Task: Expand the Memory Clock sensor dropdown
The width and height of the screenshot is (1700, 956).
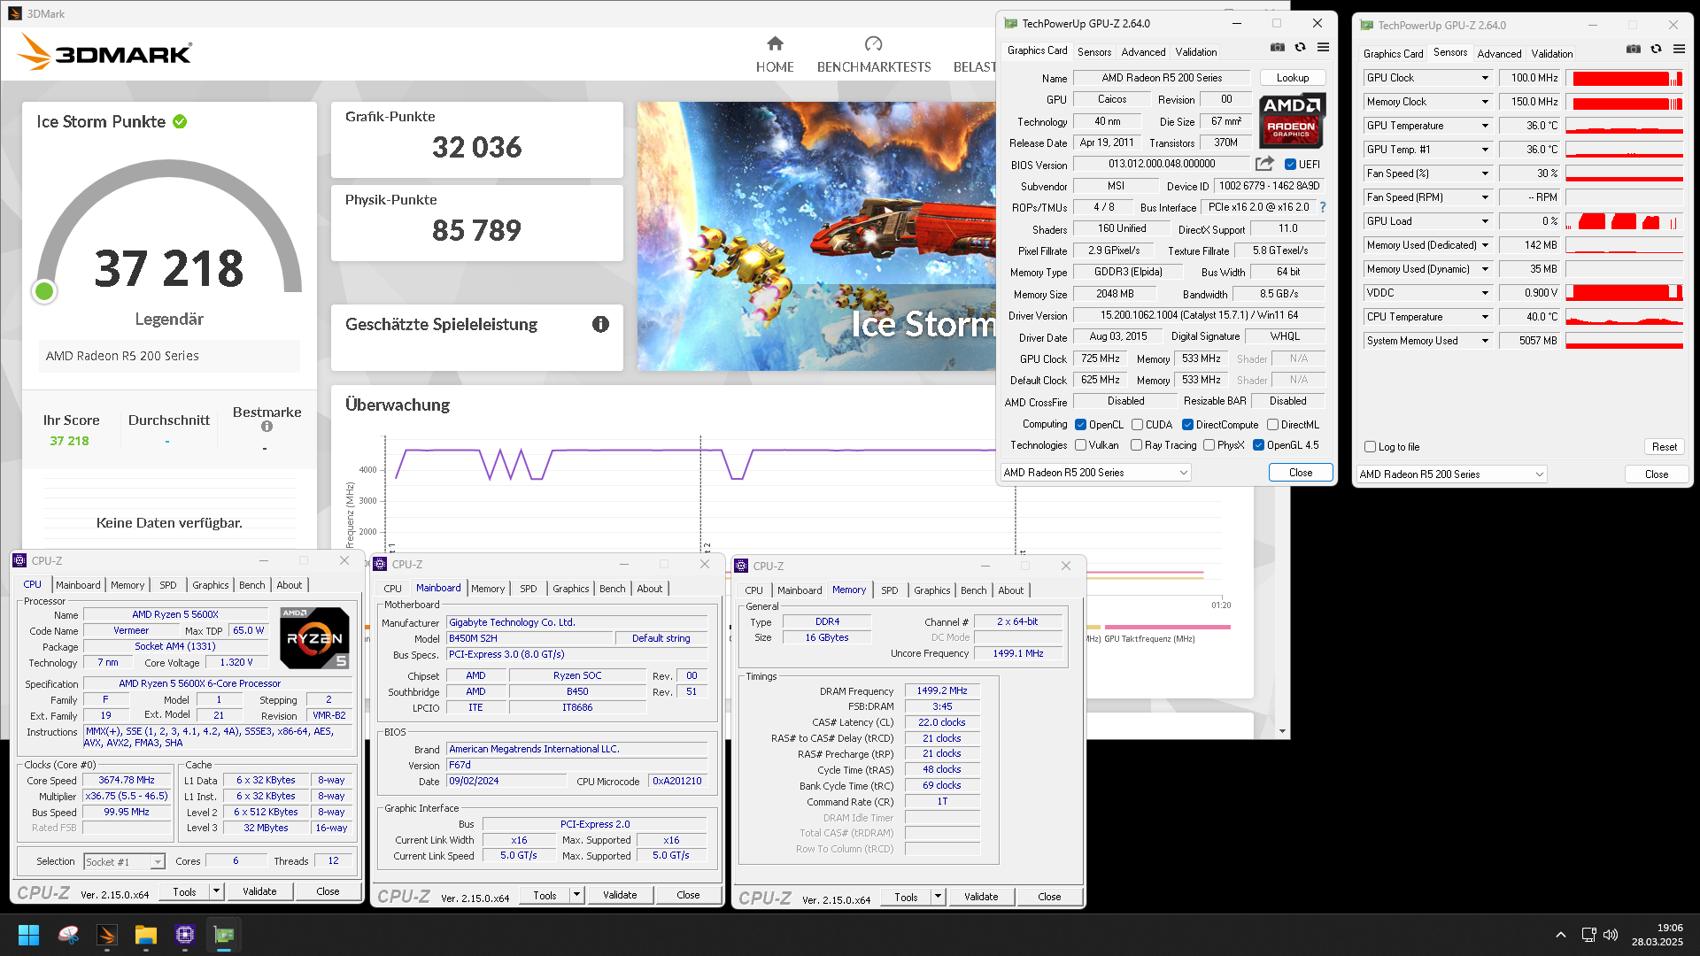Action: point(1485,102)
